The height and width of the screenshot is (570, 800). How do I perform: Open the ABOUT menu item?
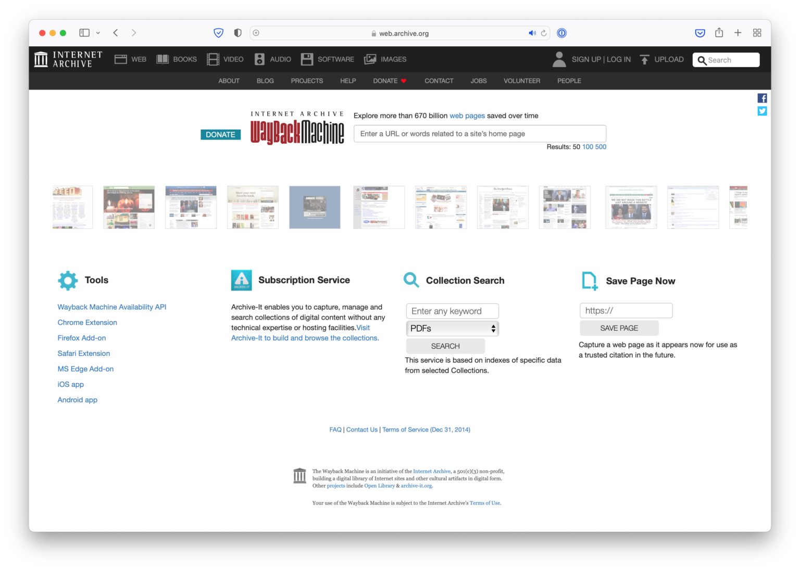(229, 81)
